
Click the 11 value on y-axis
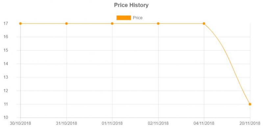point(6,104)
